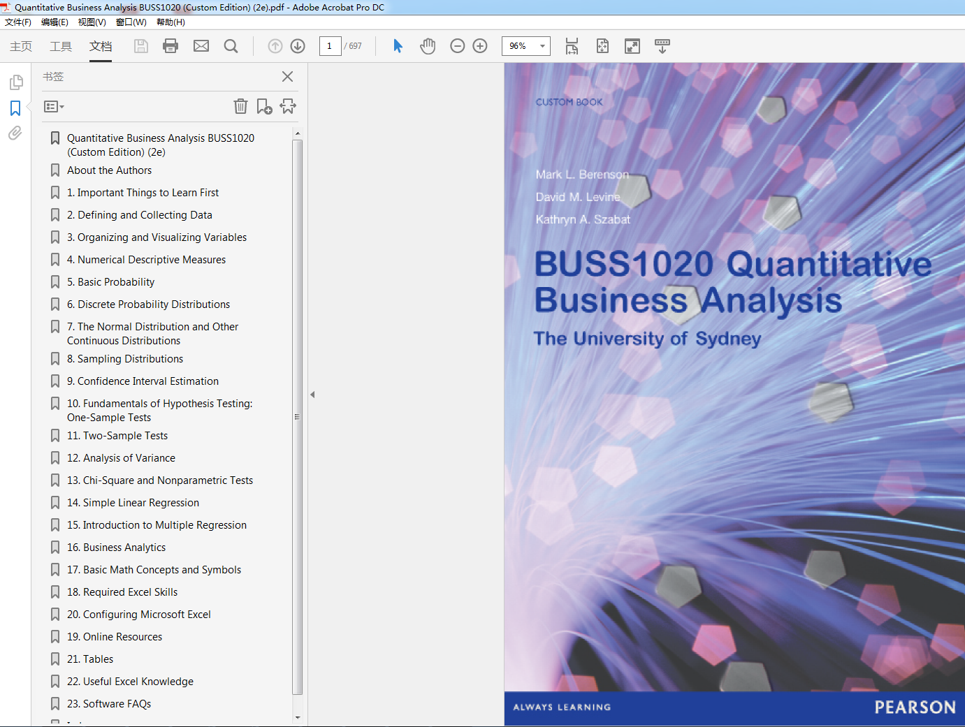965x727 pixels.
Task: Open the bookmark options dropdown menu
Action: (54, 107)
